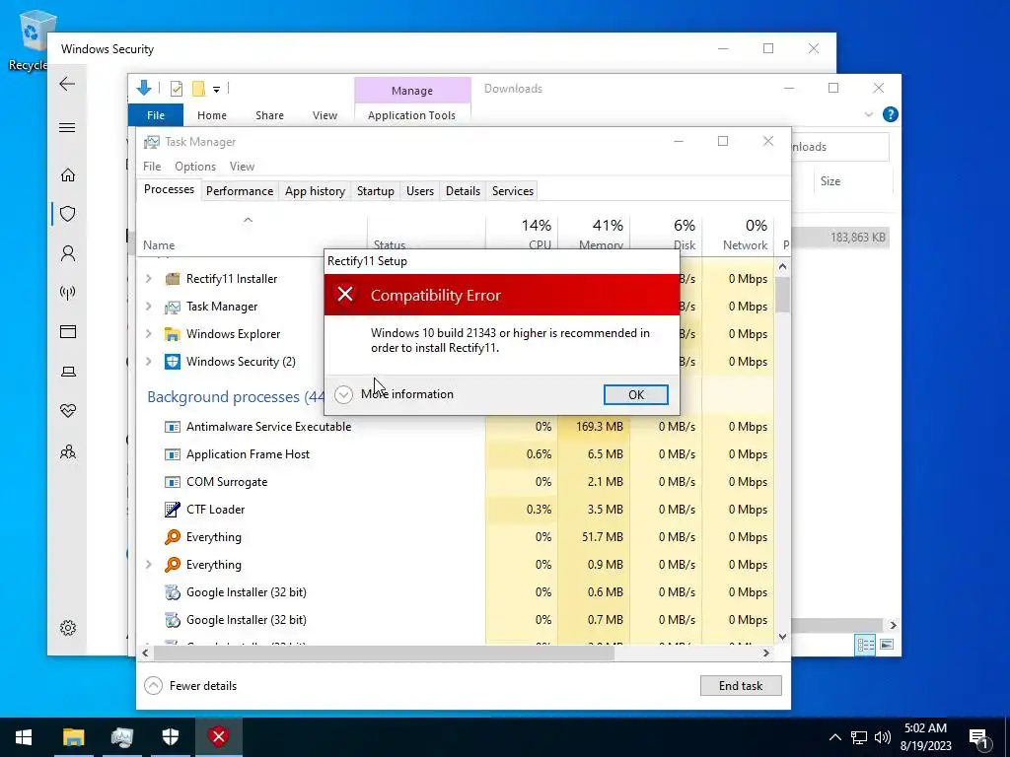This screenshot has height=757, width=1010.
Task: Switch Explorer to details view icon
Action: 865,645
